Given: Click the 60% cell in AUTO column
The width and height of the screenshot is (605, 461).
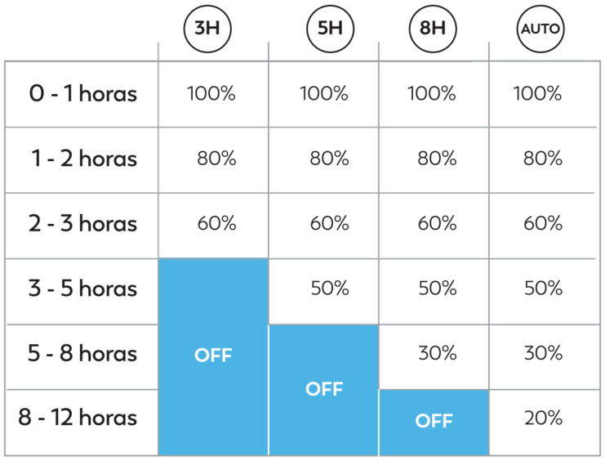Looking at the screenshot, I should click(543, 223).
